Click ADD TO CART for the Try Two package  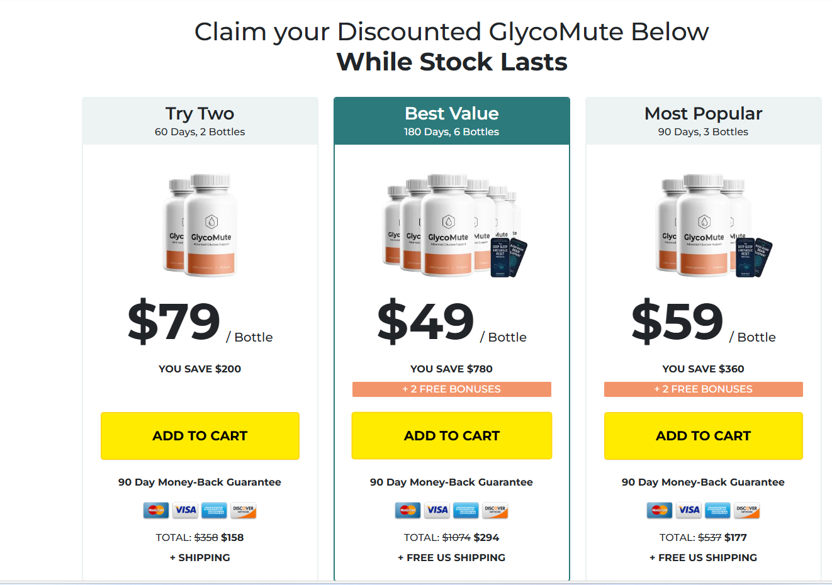[x=200, y=435]
